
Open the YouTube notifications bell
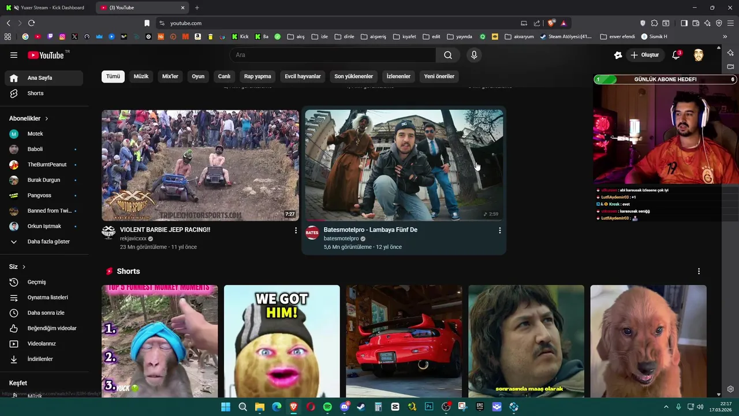(x=675, y=55)
